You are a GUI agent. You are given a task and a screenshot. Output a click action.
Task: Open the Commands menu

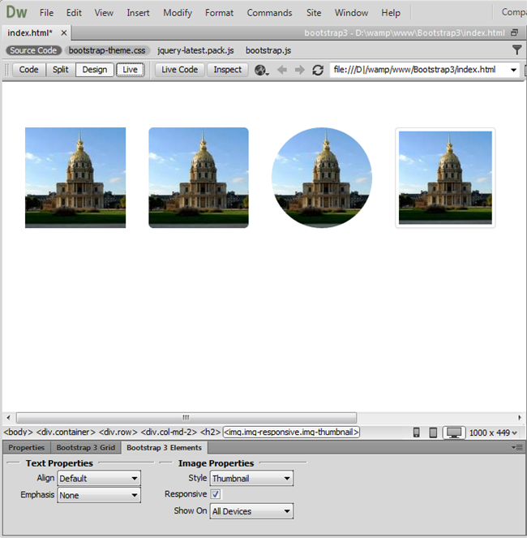[269, 13]
